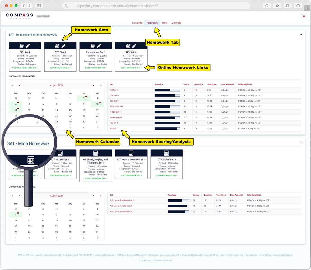Click the calculator icon on GT Mixed Set 1
Viewport: 311px width, 270px height.
coord(60,153)
